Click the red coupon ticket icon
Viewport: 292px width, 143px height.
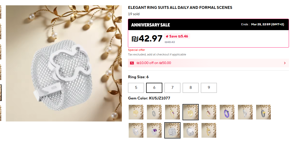pos(132,63)
